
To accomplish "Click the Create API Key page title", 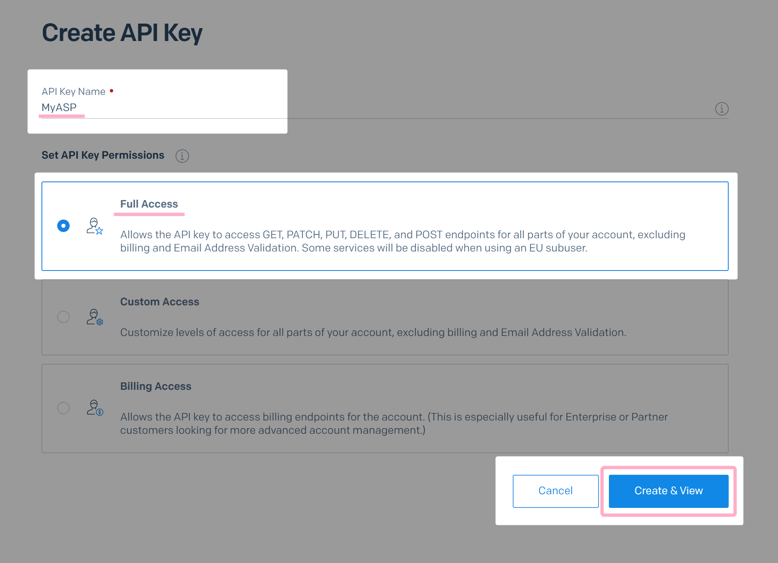I will point(122,33).
